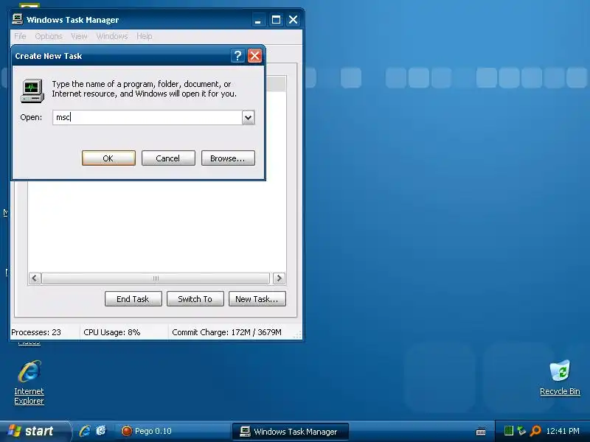Click the orange magnifier tray icon

(x=535, y=431)
